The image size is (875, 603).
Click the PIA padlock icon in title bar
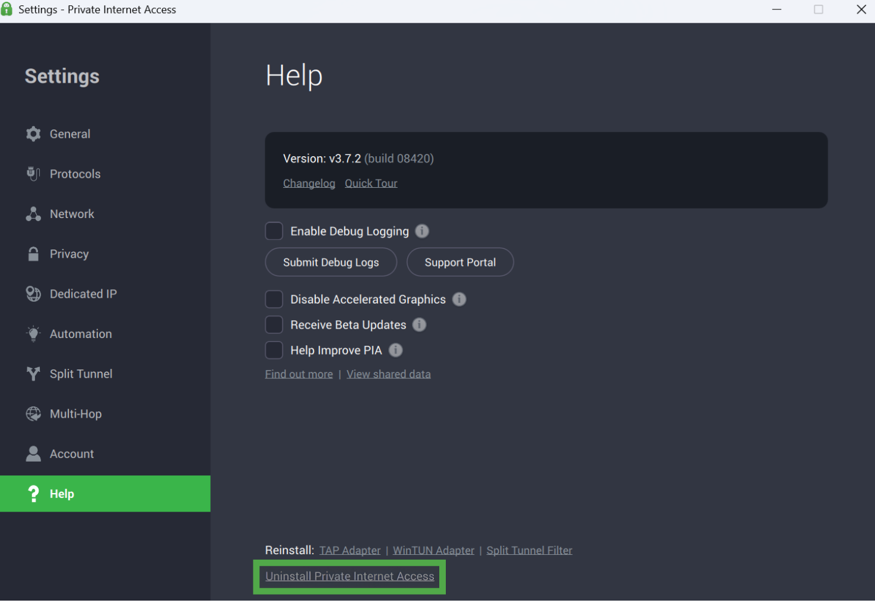(x=7, y=9)
